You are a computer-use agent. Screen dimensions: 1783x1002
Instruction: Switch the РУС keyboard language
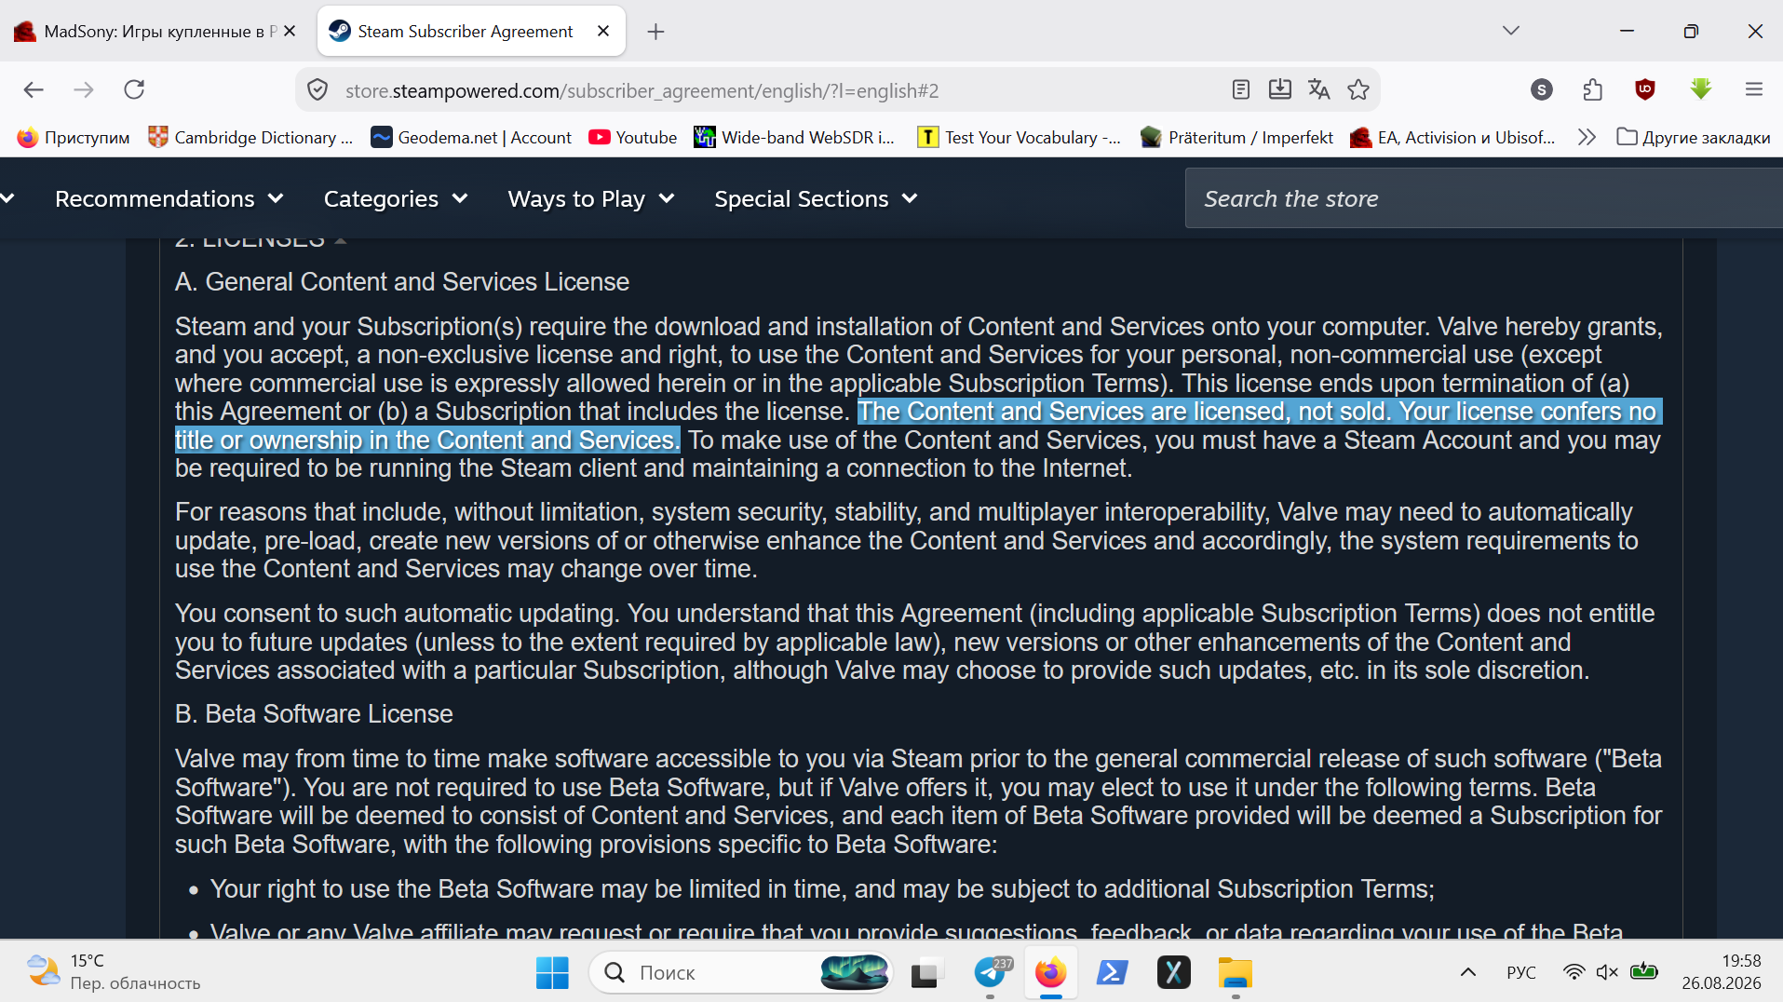pyautogui.click(x=1521, y=973)
